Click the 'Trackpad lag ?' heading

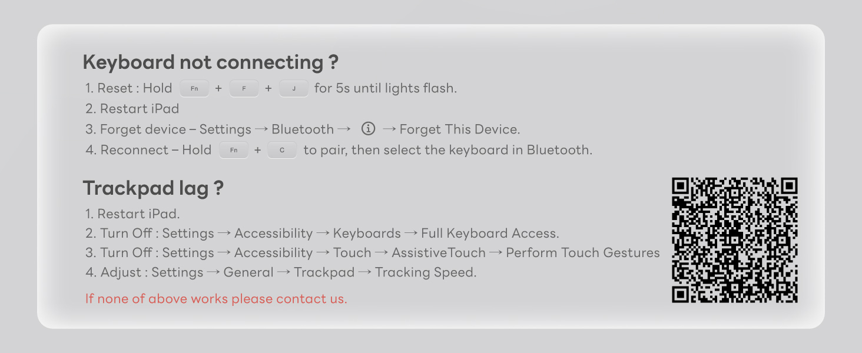pos(153,188)
